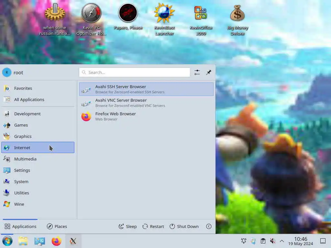Open Utilities category
The height and width of the screenshot is (248, 331).
38,193
